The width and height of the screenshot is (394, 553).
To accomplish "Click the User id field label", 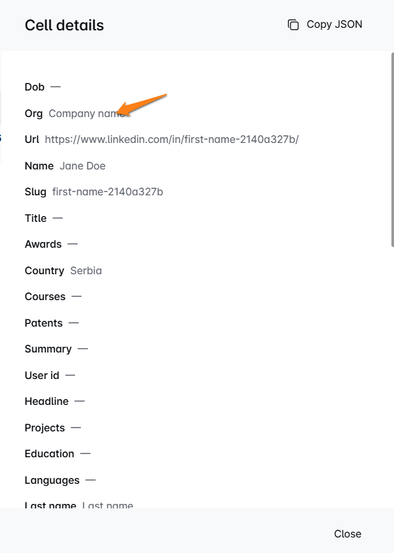I will tap(41, 375).
